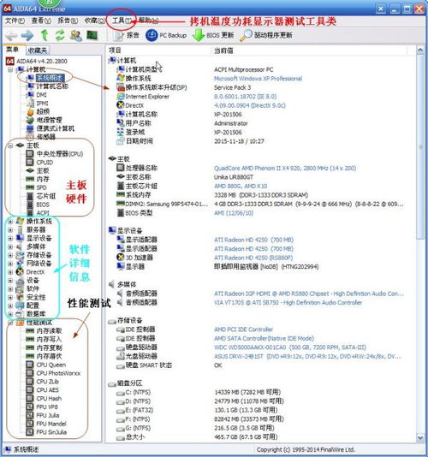Open QuadCore AMD Phenom II link
The width and height of the screenshot is (428, 457).
285,169
